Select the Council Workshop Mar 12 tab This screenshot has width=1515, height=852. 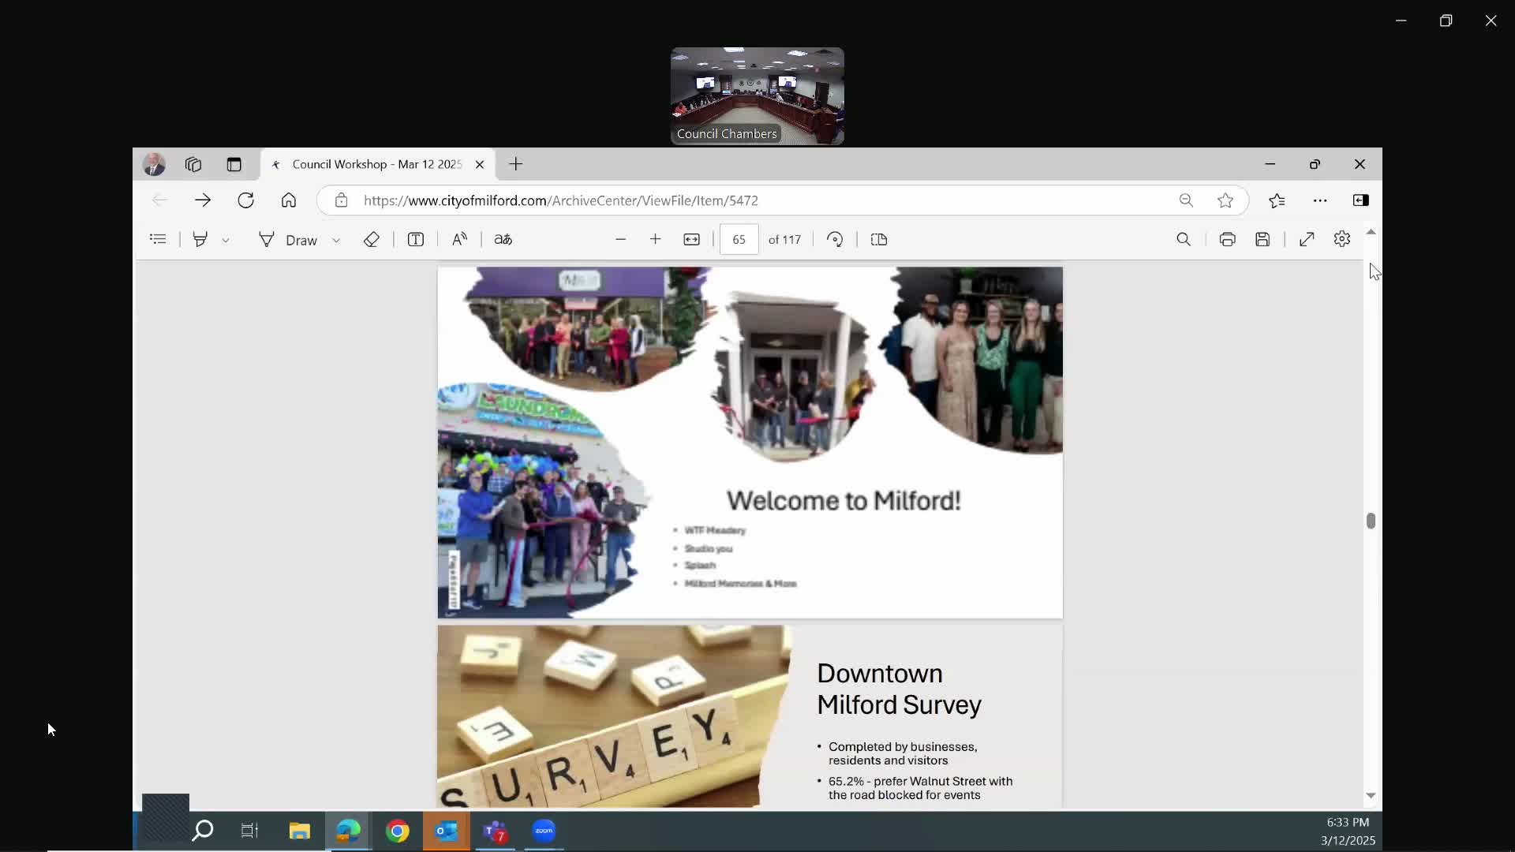tap(376, 164)
